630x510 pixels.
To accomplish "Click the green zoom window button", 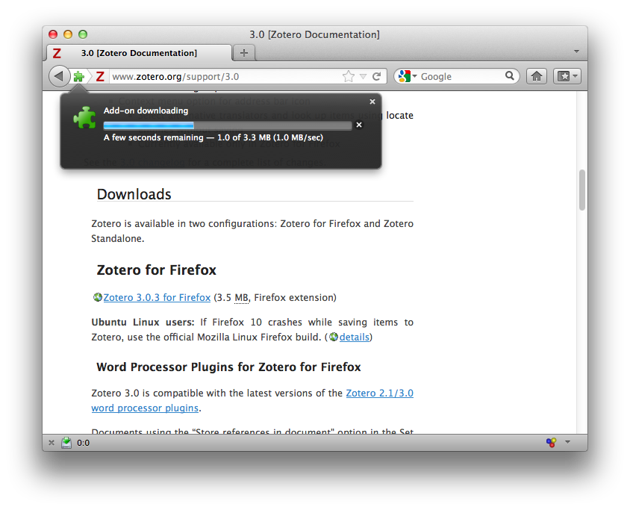I will coord(83,34).
